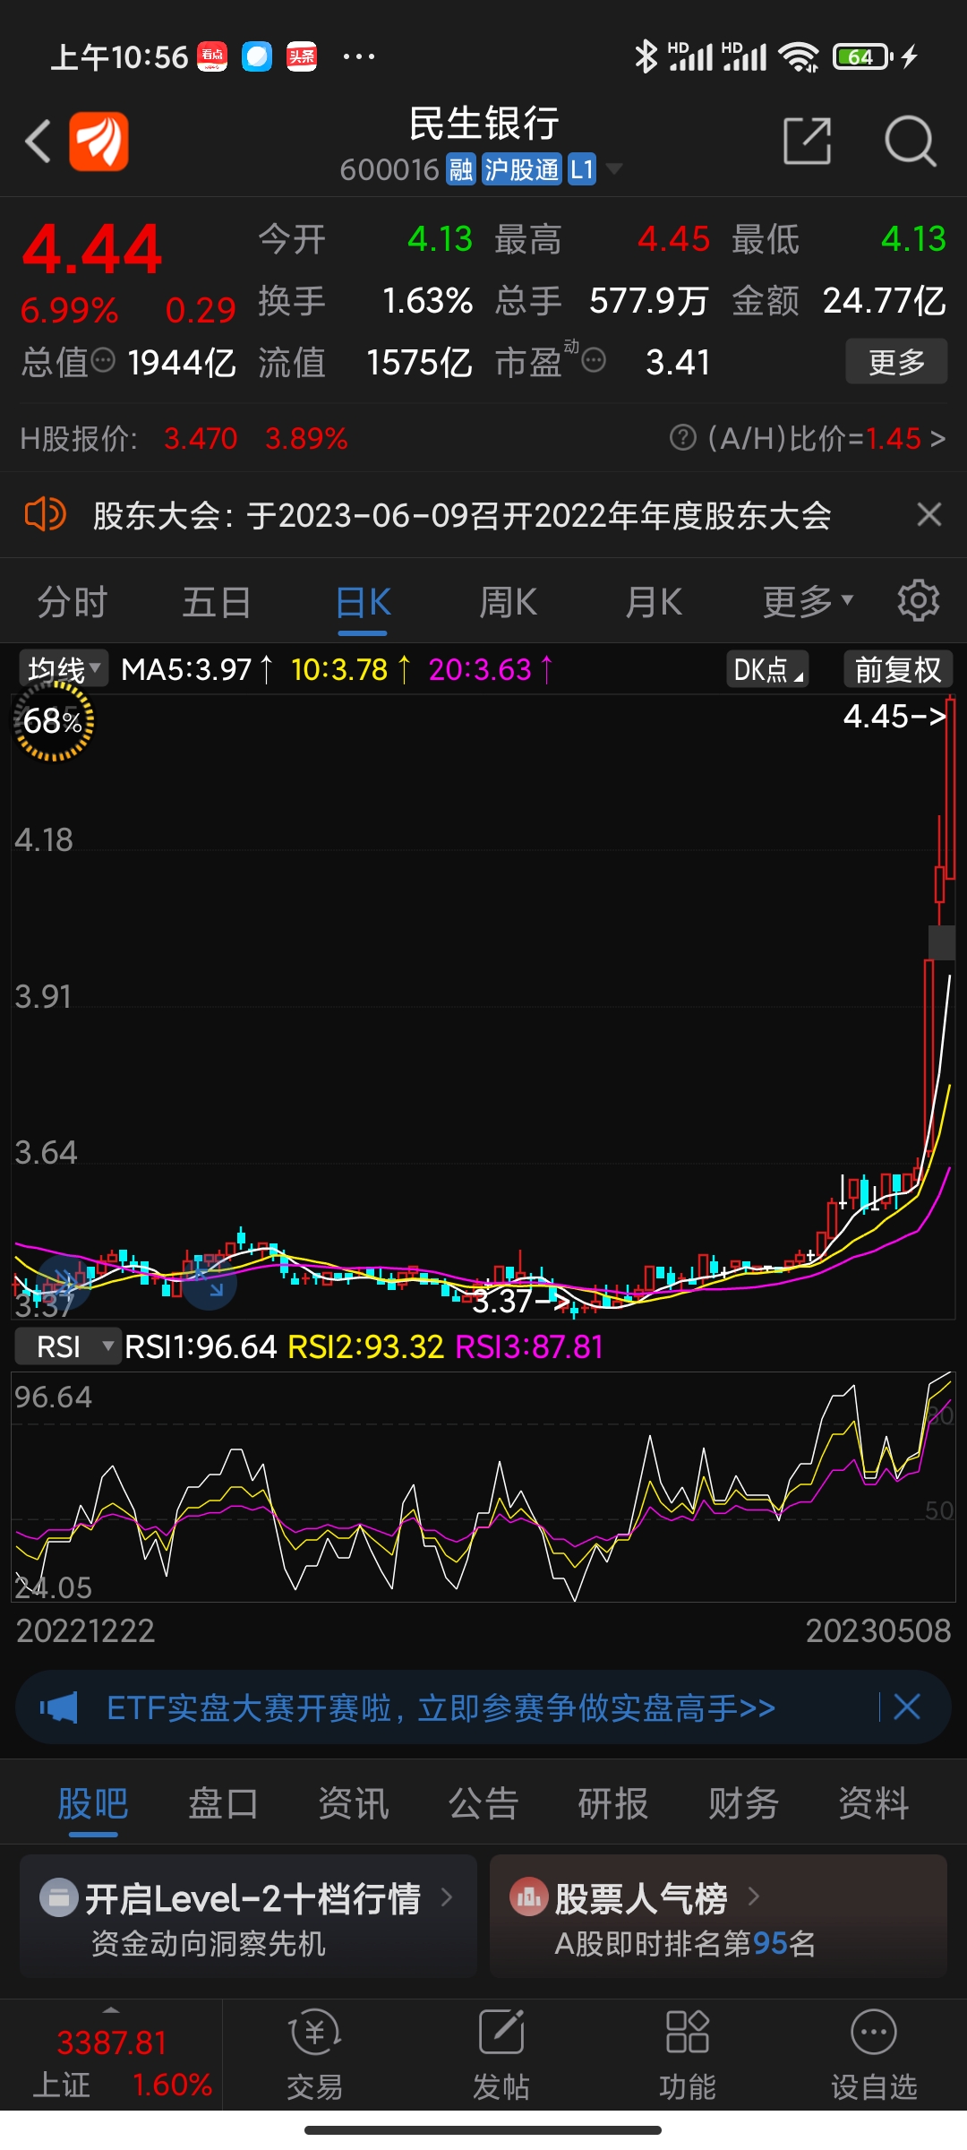This screenshot has width=967, height=2150.
Task: Switch to 五日 chart tab
Action: pyautogui.click(x=218, y=602)
